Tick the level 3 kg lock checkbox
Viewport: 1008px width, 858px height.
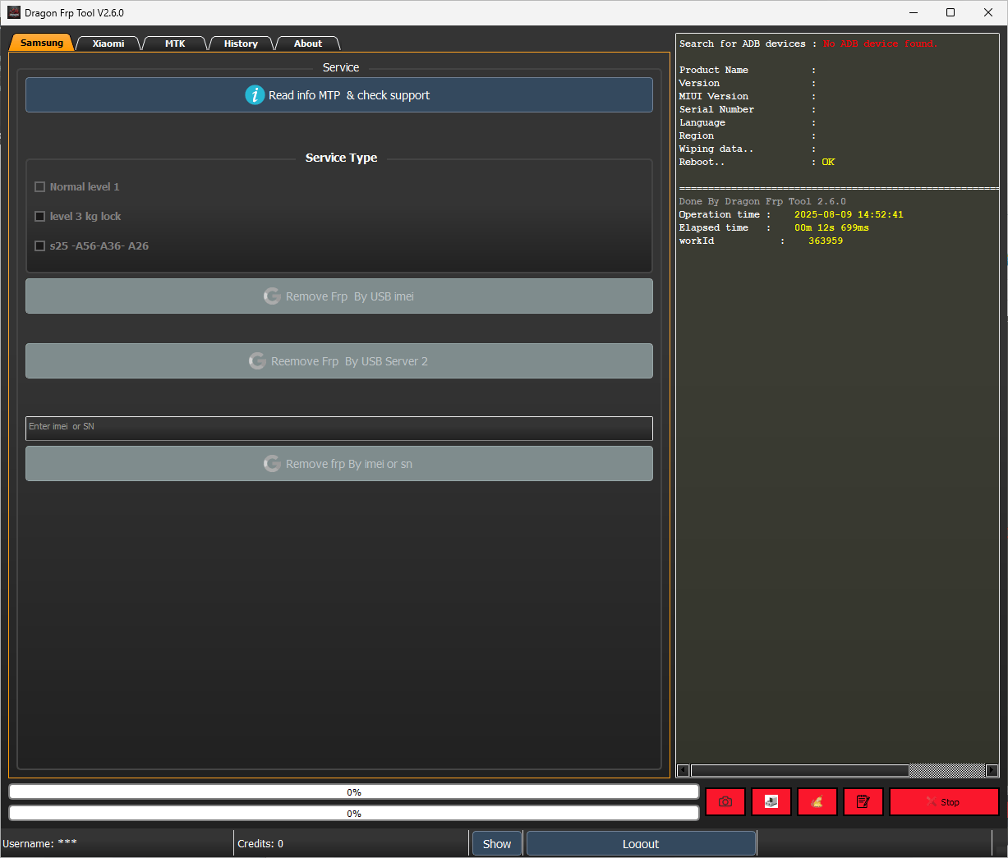pos(39,217)
